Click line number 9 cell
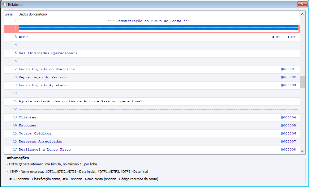 (x=11, y=85)
